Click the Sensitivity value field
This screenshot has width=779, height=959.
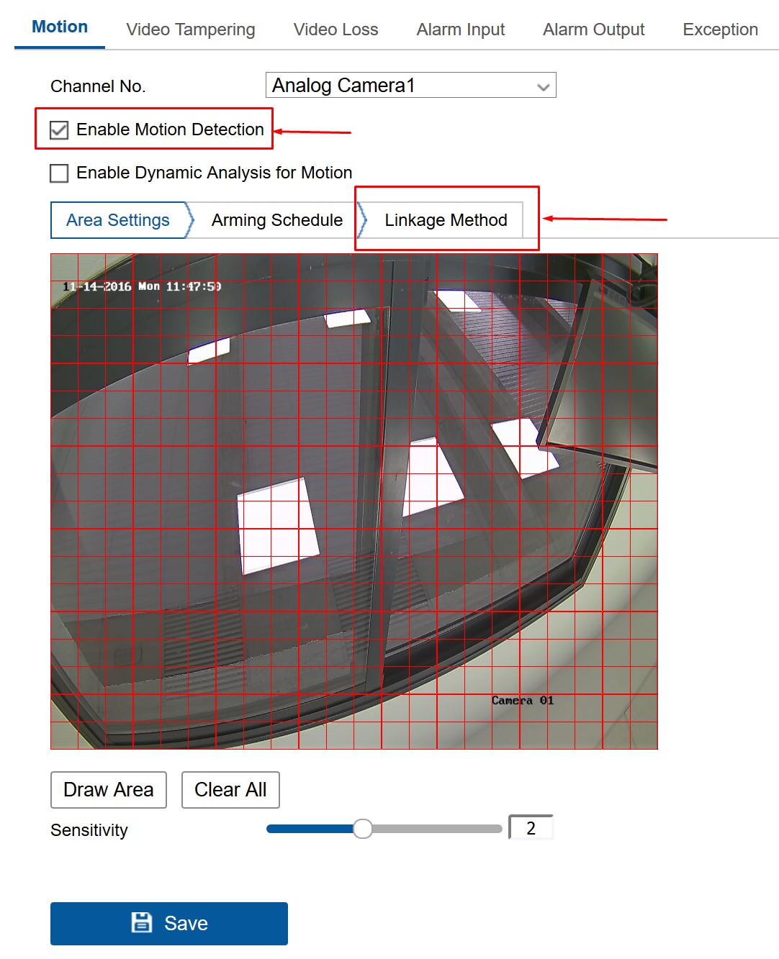(x=531, y=828)
